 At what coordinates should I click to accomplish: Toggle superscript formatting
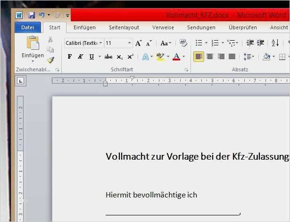(131, 57)
